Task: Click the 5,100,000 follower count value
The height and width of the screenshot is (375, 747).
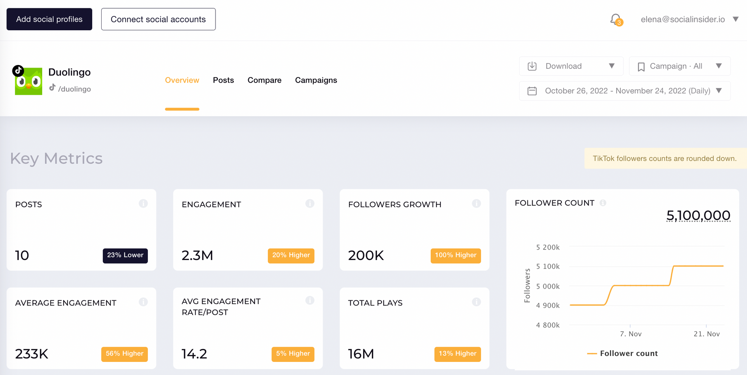Action: 698,216
